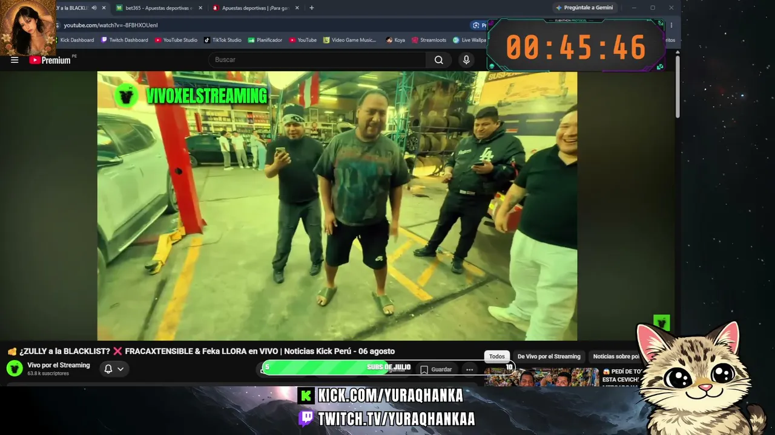Click the Pregúntale a Gemini button

pyautogui.click(x=584, y=8)
